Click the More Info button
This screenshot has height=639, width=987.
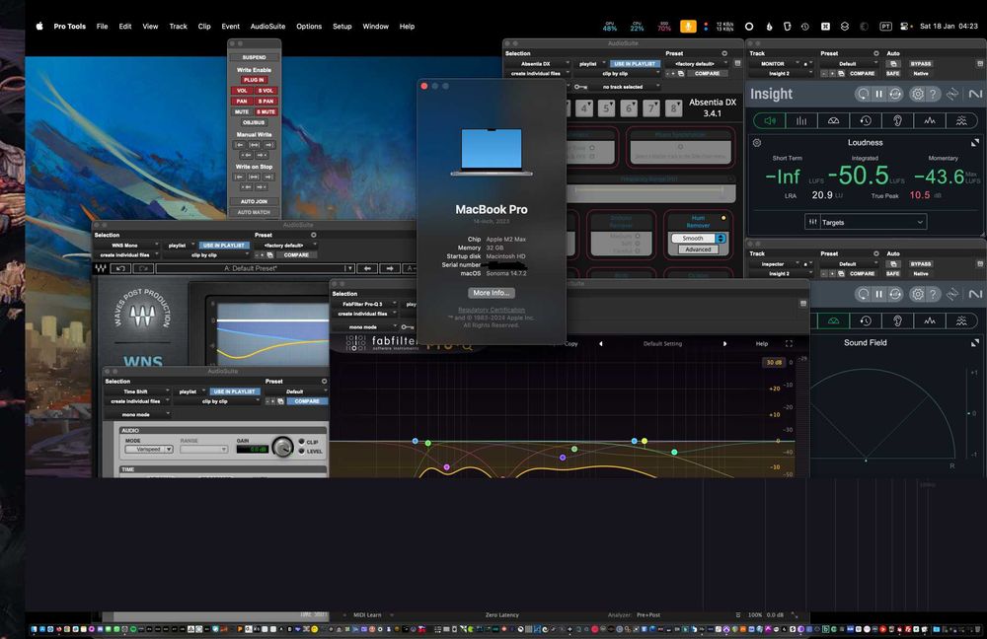click(491, 293)
